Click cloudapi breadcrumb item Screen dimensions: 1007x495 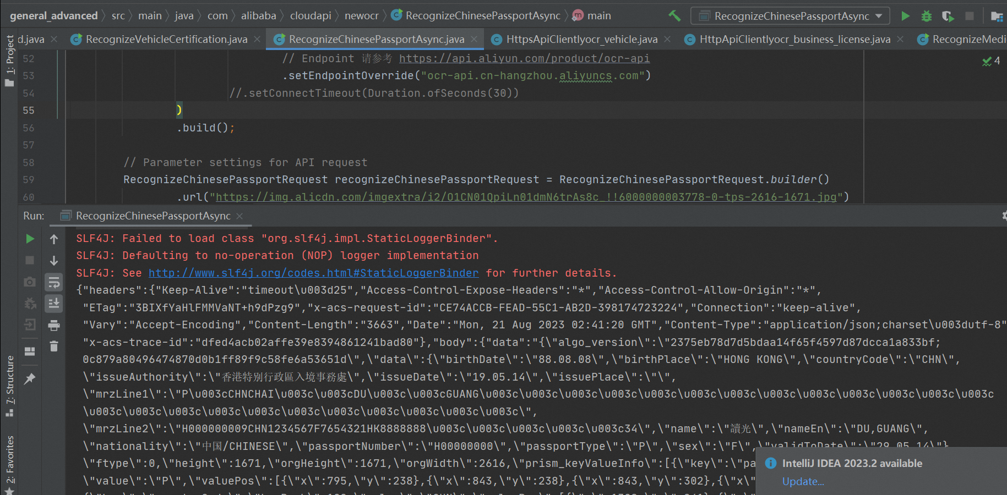pyautogui.click(x=311, y=16)
